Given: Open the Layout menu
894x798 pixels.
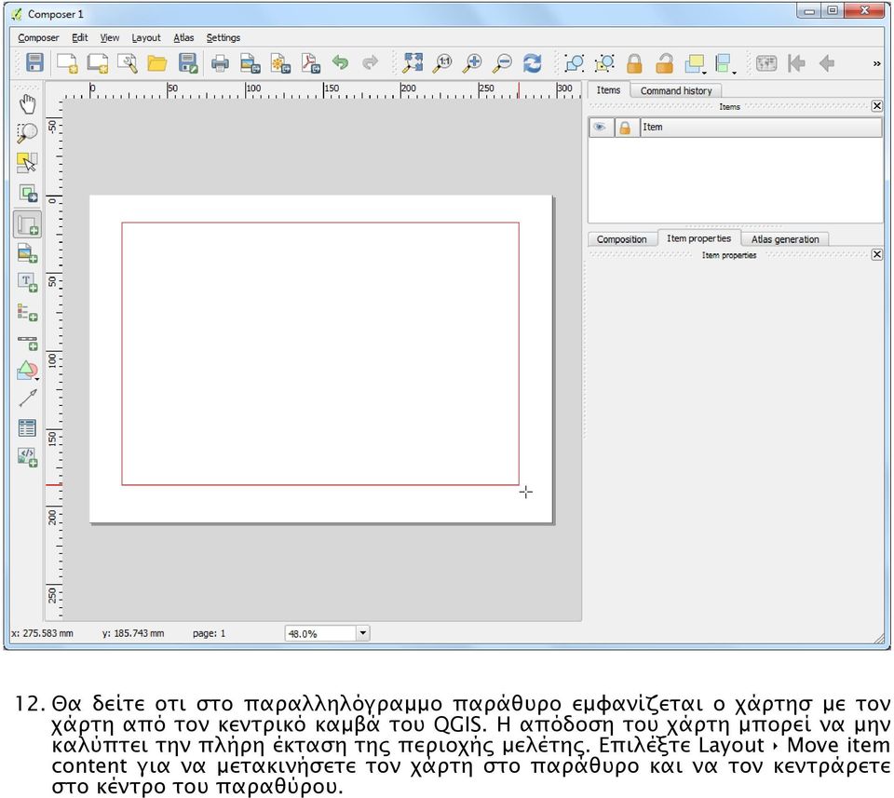Looking at the screenshot, I should tap(146, 37).
